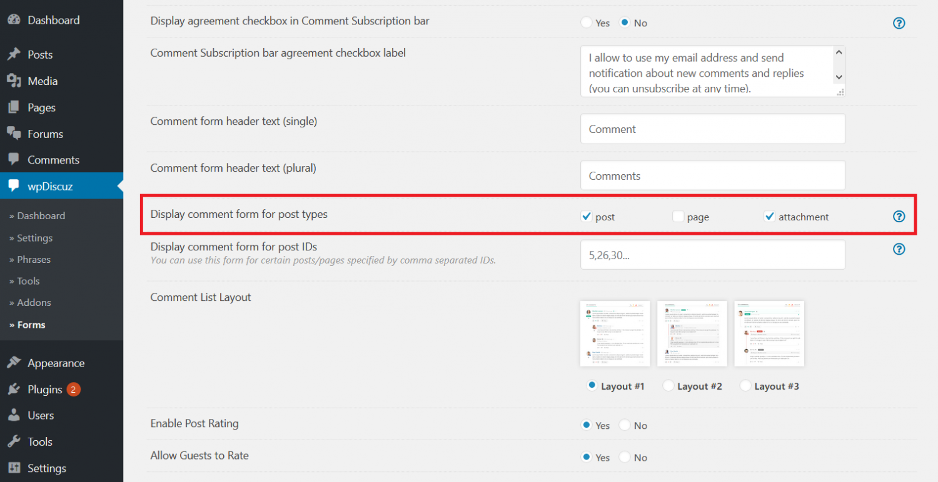Select Layout #2 radio button
Screen dimensions: 938x482
(x=668, y=386)
